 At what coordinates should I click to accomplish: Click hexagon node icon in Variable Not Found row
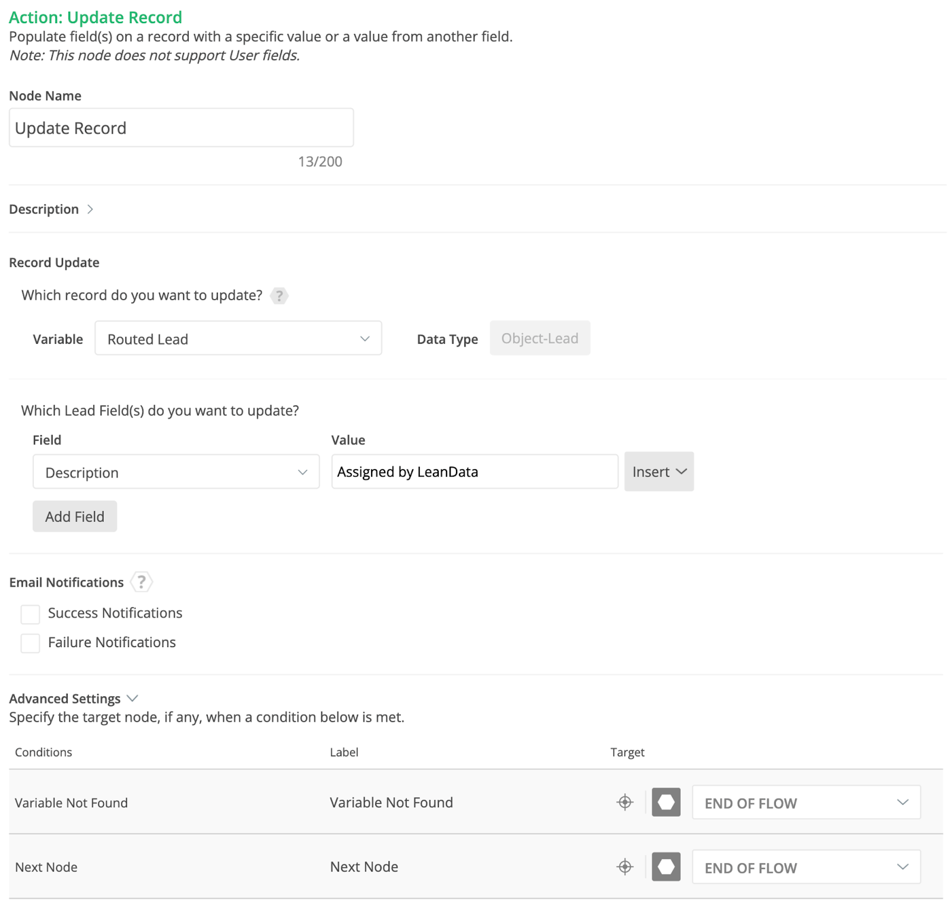[666, 803]
